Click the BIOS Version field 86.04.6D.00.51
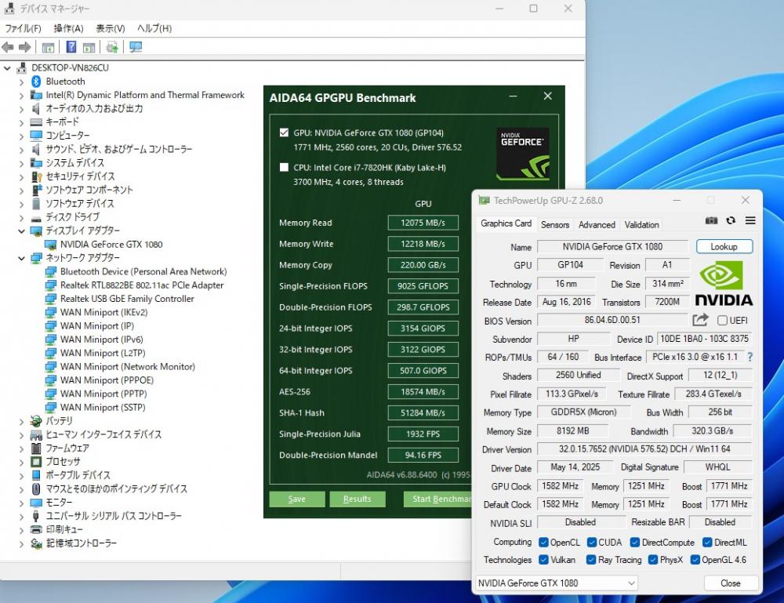 coord(612,320)
